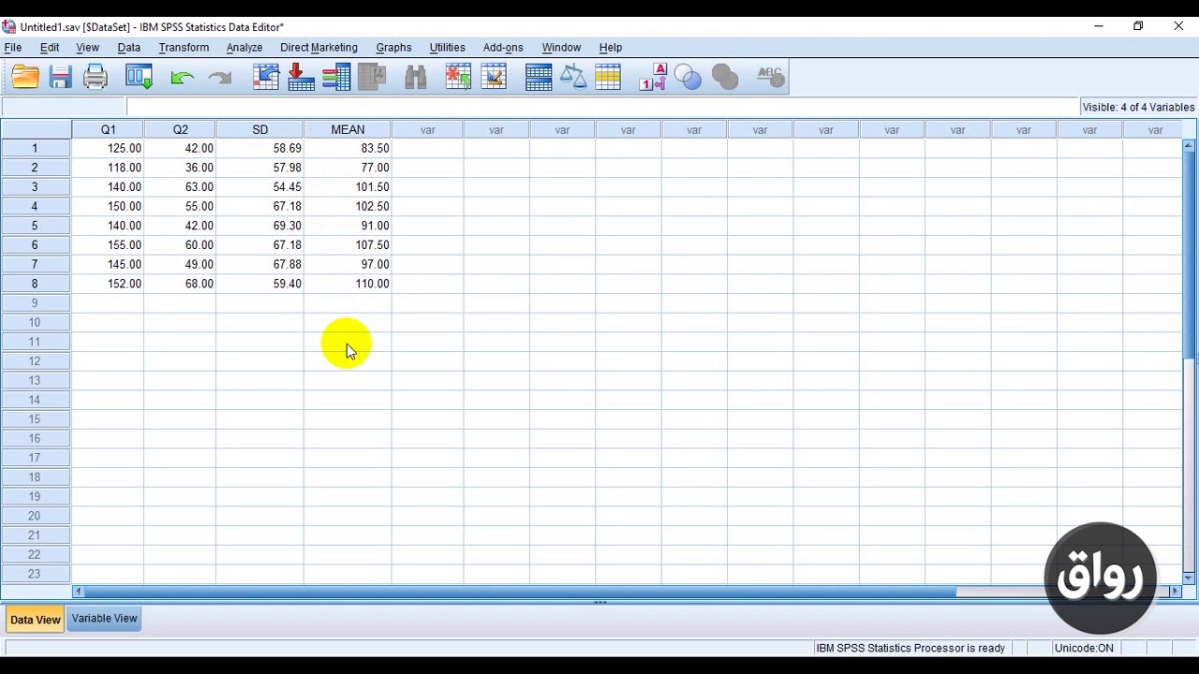Click the gray Redo arrow
1199x674 pixels.
[220, 78]
